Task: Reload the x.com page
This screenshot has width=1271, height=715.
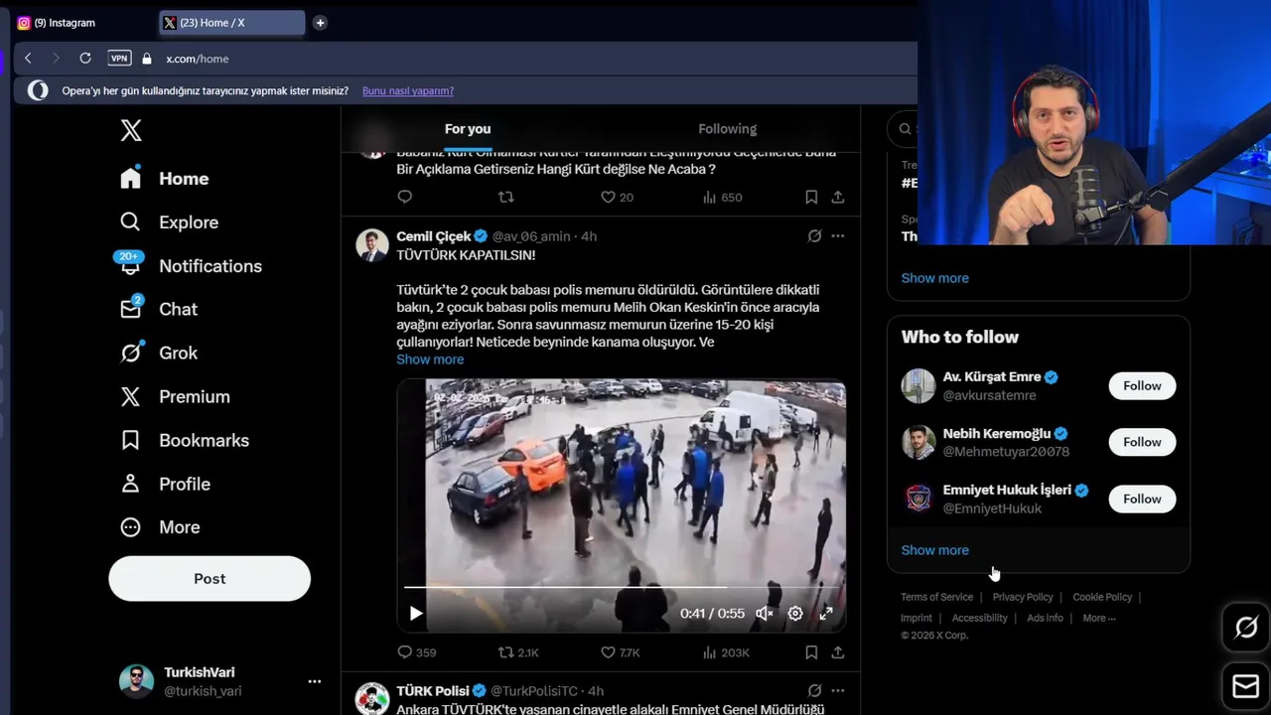Action: pos(85,59)
